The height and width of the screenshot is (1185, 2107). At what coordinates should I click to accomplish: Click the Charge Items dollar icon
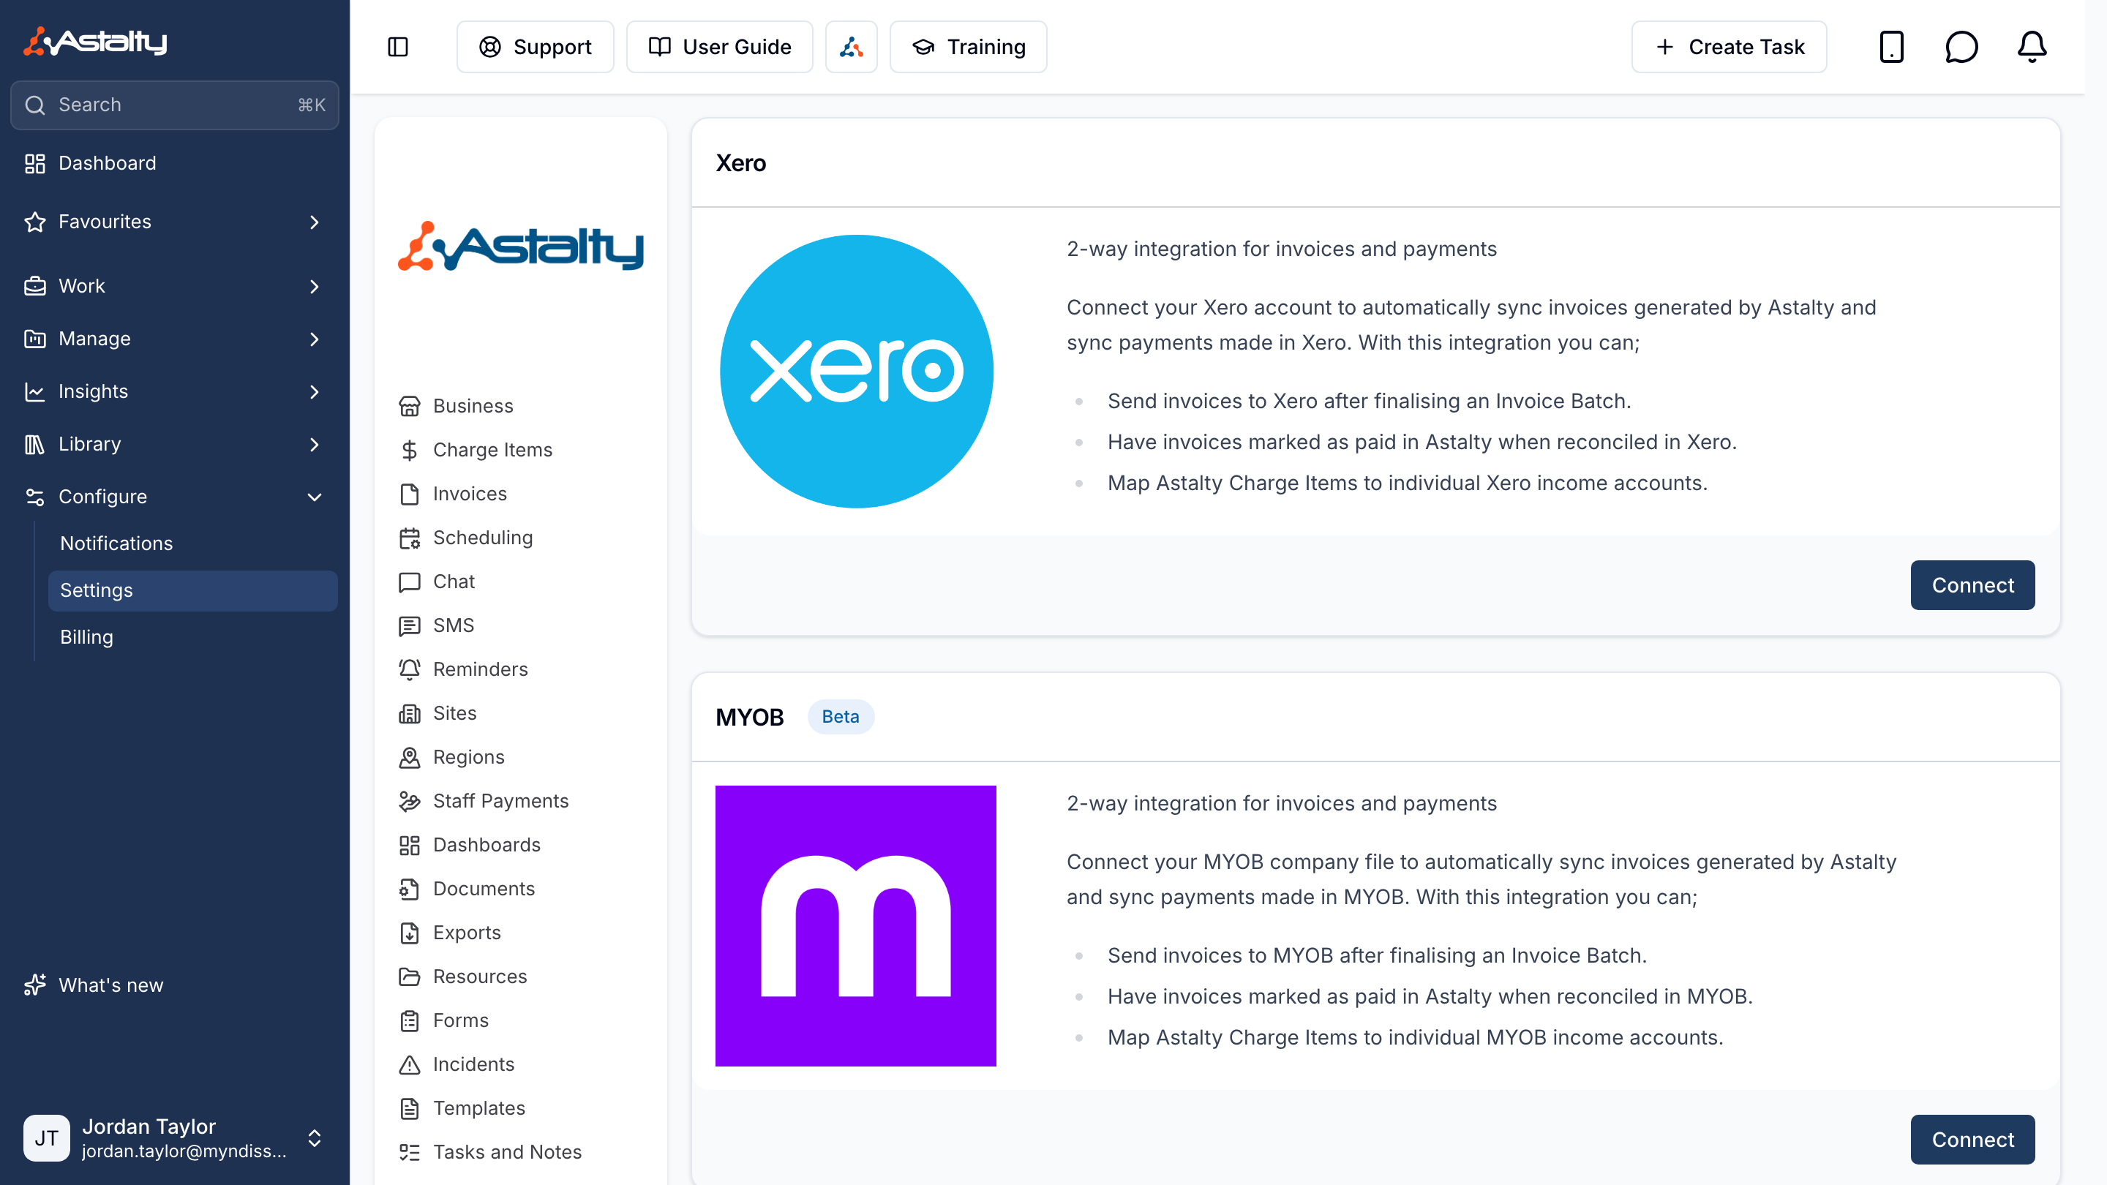(409, 450)
